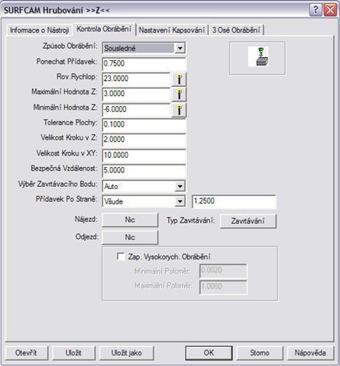The width and height of the screenshot is (340, 366).
Task: Open help with Nápověda button
Action: [310, 353]
